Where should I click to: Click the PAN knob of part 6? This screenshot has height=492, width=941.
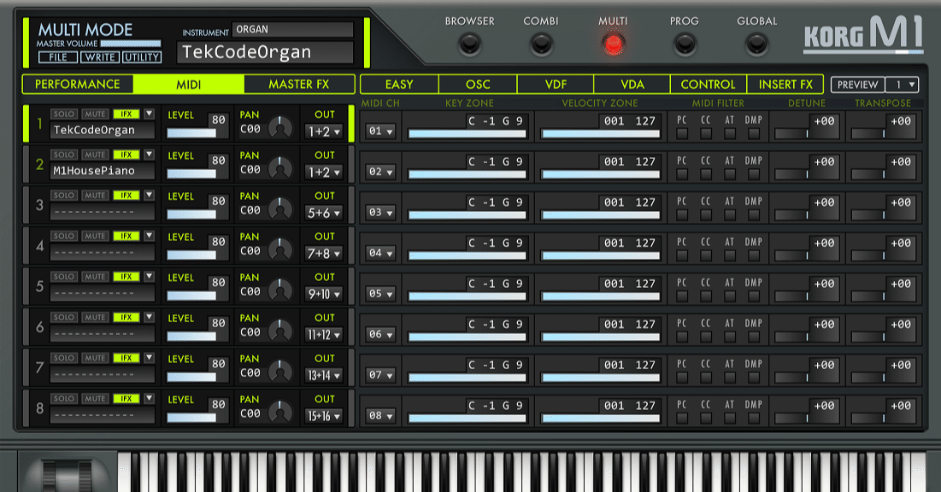pos(280,331)
